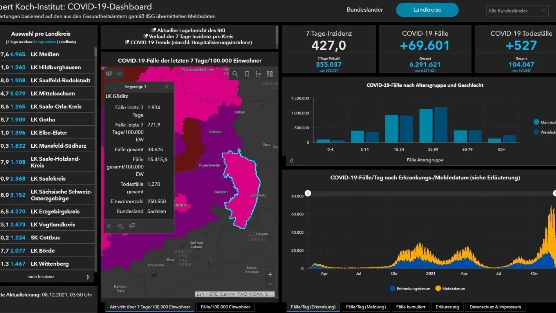Open the Alle Bundesländer dropdown

coord(517,11)
